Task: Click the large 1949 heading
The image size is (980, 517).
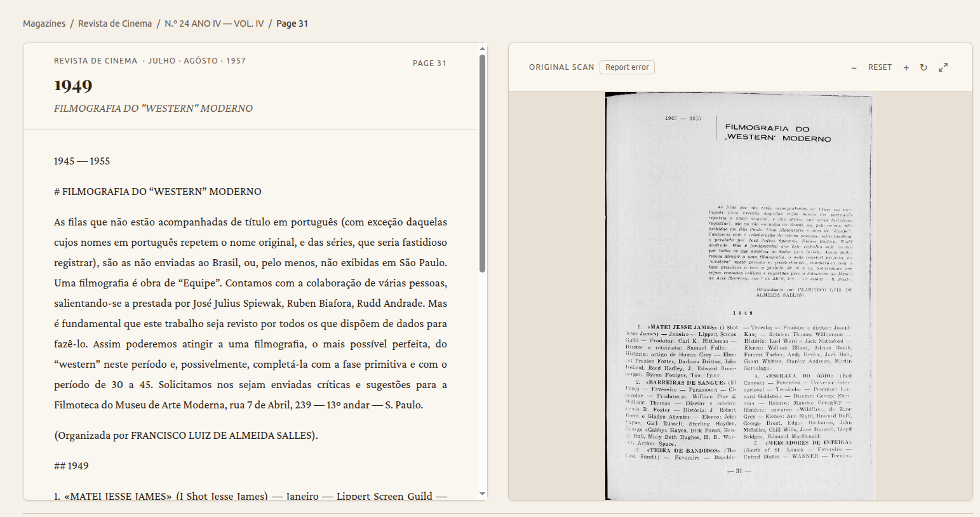Action: tap(73, 85)
